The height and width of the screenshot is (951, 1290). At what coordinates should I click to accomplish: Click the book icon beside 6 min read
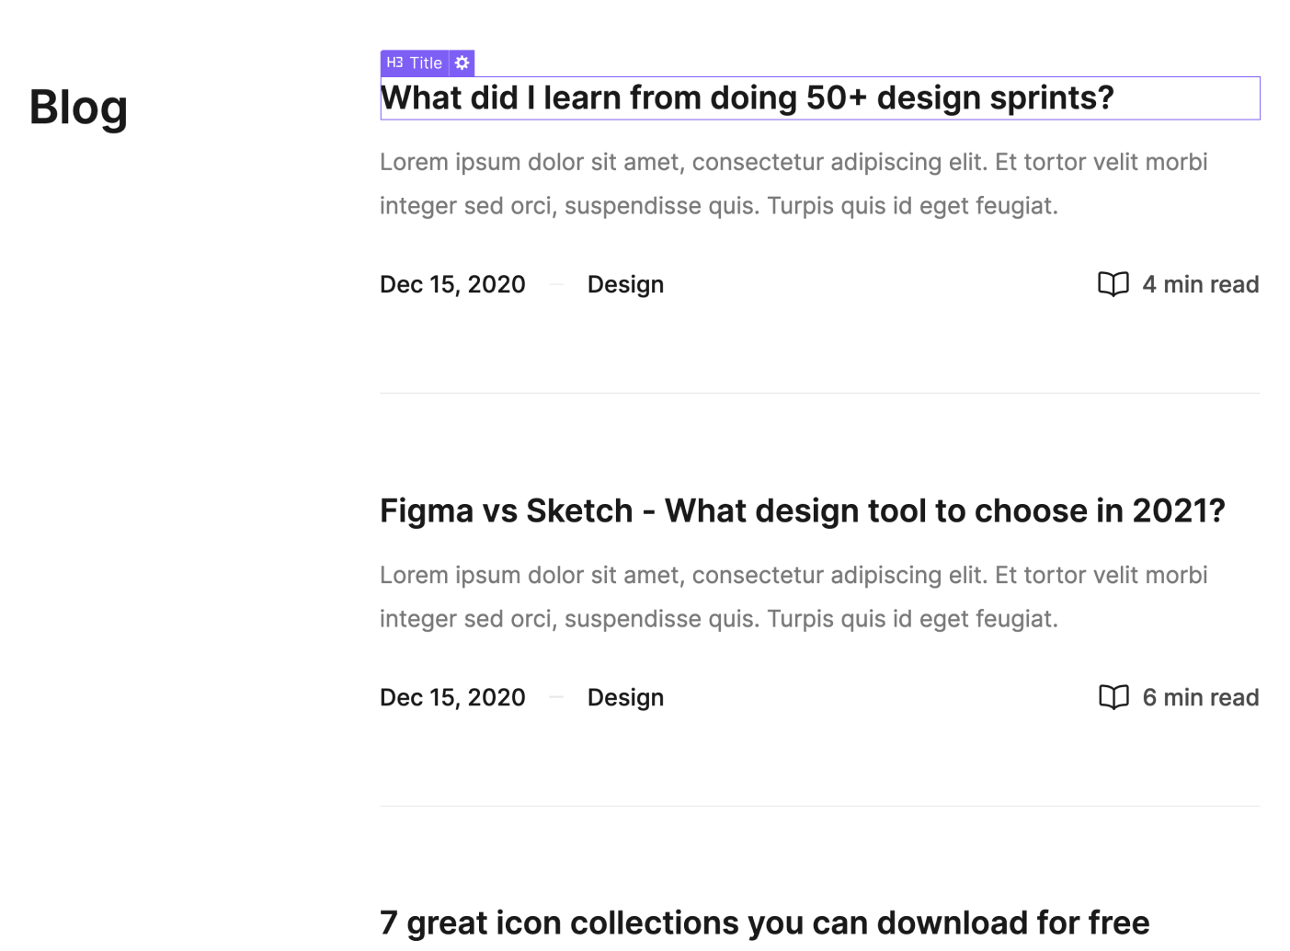[1113, 697]
